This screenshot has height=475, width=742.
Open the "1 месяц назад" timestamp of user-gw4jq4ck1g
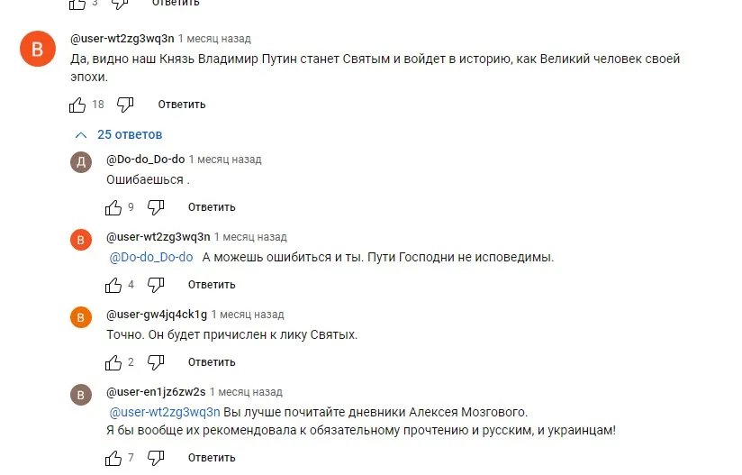tap(248, 315)
